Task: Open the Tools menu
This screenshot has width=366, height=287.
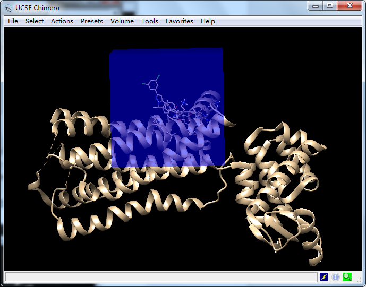Action: coord(150,21)
